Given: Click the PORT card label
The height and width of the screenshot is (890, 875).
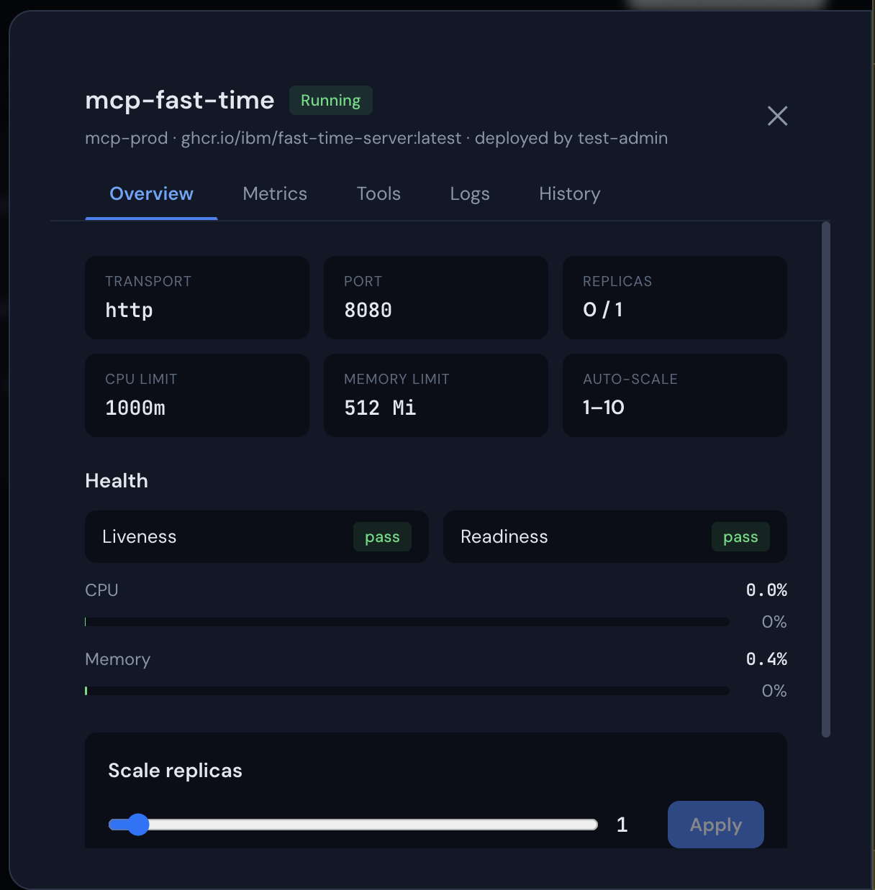Looking at the screenshot, I should 363,282.
